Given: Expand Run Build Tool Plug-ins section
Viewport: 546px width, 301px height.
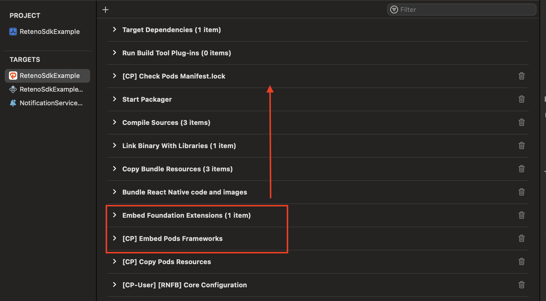Looking at the screenshot, I should pos(115,53).
